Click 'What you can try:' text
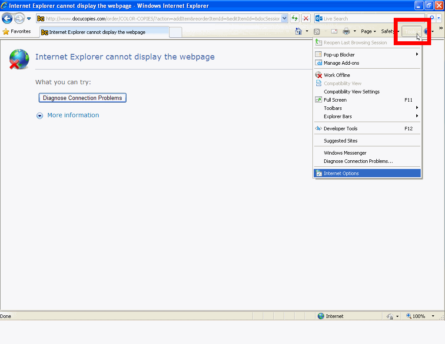 tap(63, 82)
